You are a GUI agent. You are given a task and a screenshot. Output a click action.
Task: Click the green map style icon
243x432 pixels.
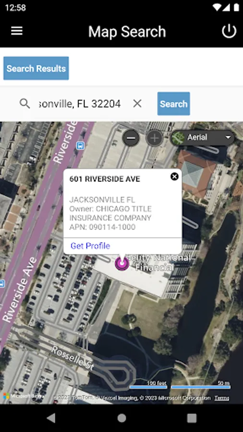tap(178, 138)
